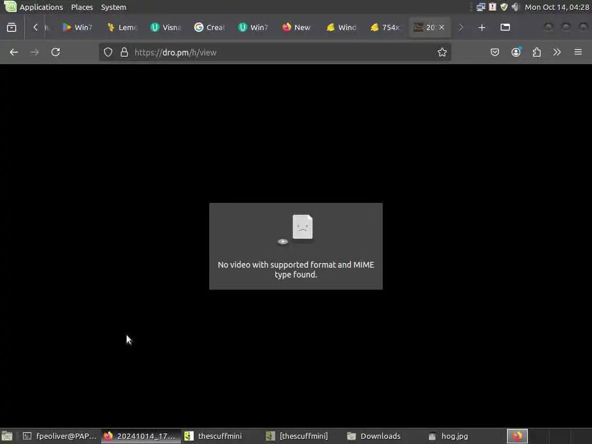Switch to the 754x tab

pyautogui.click(x=385, y=27)
